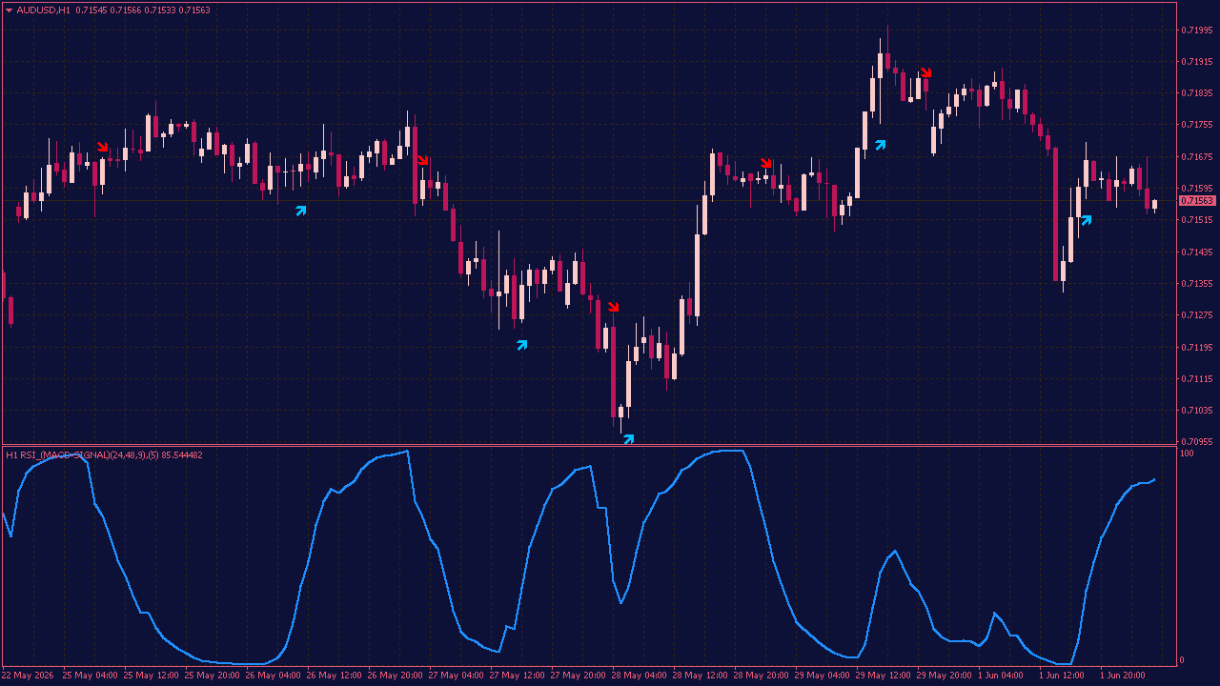Click the 25 May 04:00 time label
The height and width of the screenshot is (686, 1220).
pos(90,676)
